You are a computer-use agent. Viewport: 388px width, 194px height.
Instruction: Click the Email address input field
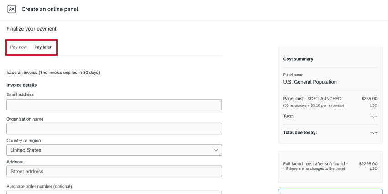coord(114,105)
